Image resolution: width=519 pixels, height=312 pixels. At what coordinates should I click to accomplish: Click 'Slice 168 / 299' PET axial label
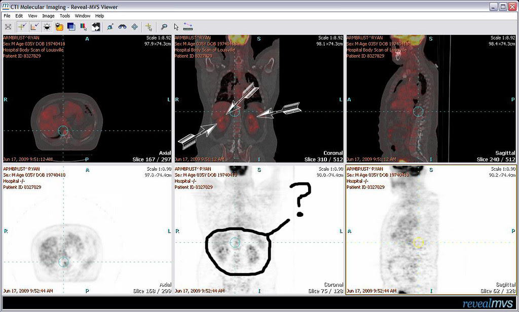point(152,291)
